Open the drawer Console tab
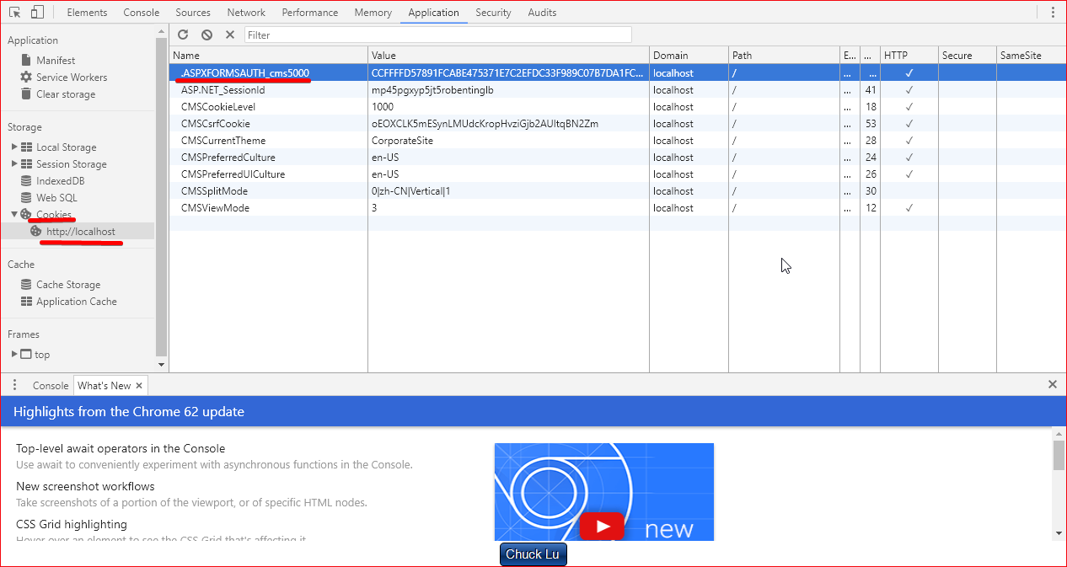 [51, 386]
